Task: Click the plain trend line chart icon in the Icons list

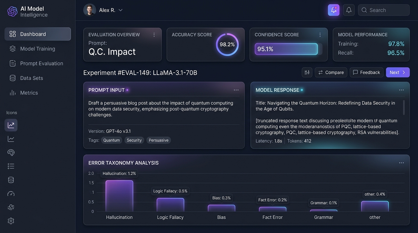Action: tap(11, 139)
